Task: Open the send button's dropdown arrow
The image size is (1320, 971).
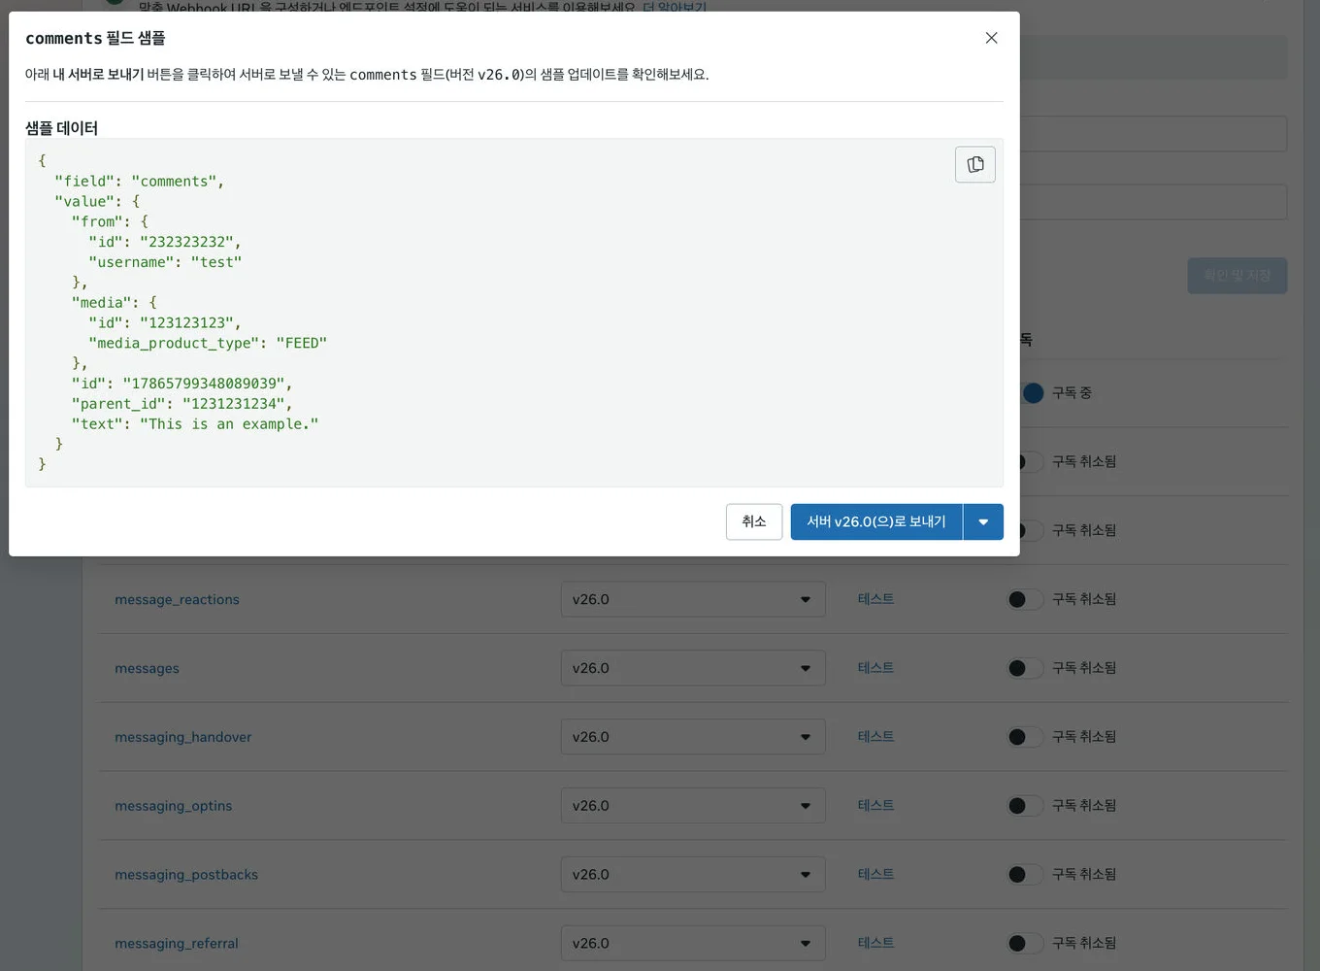Action: (x=983, y=521)
